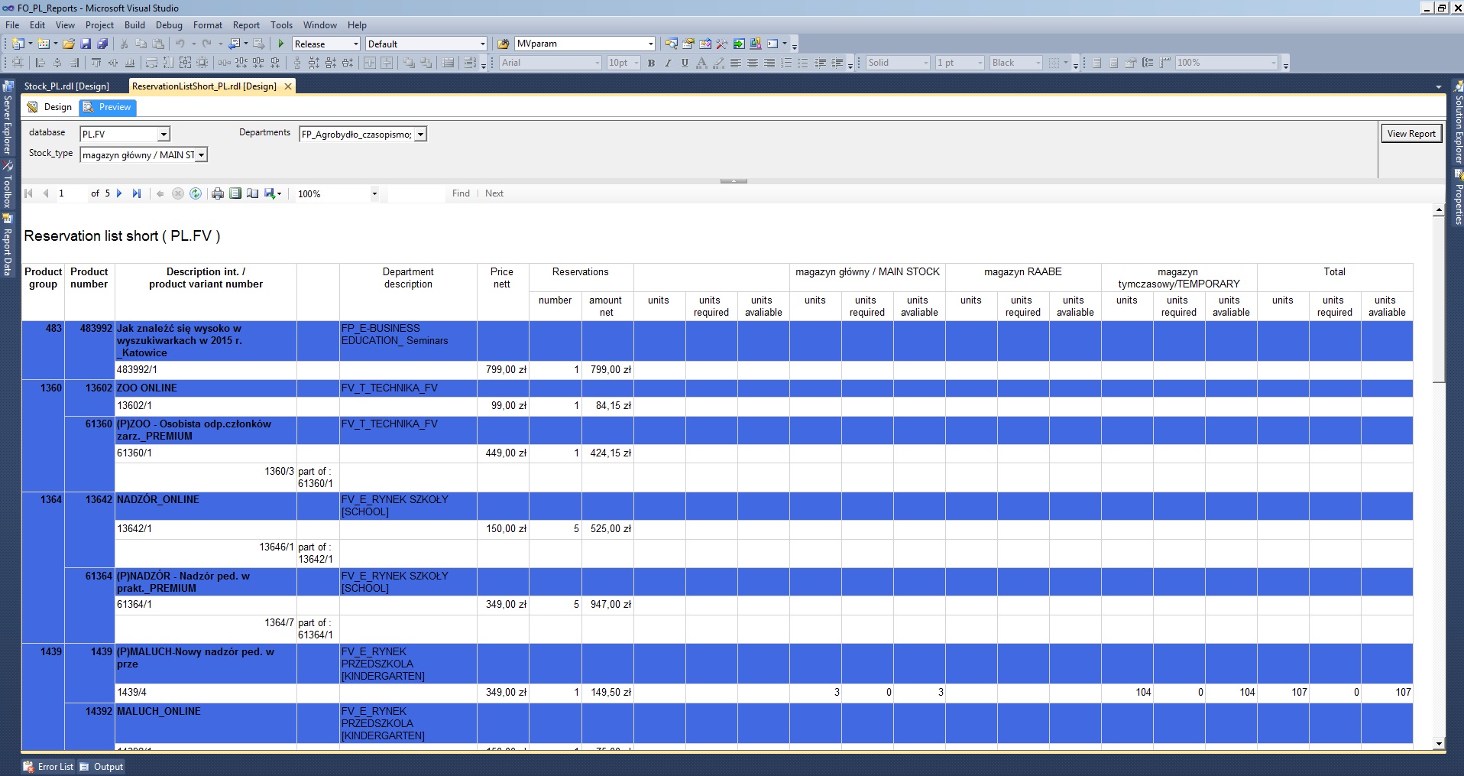Start debugging with the green play icon
Screen dimensions: 1464x776
tap(281, 44)
